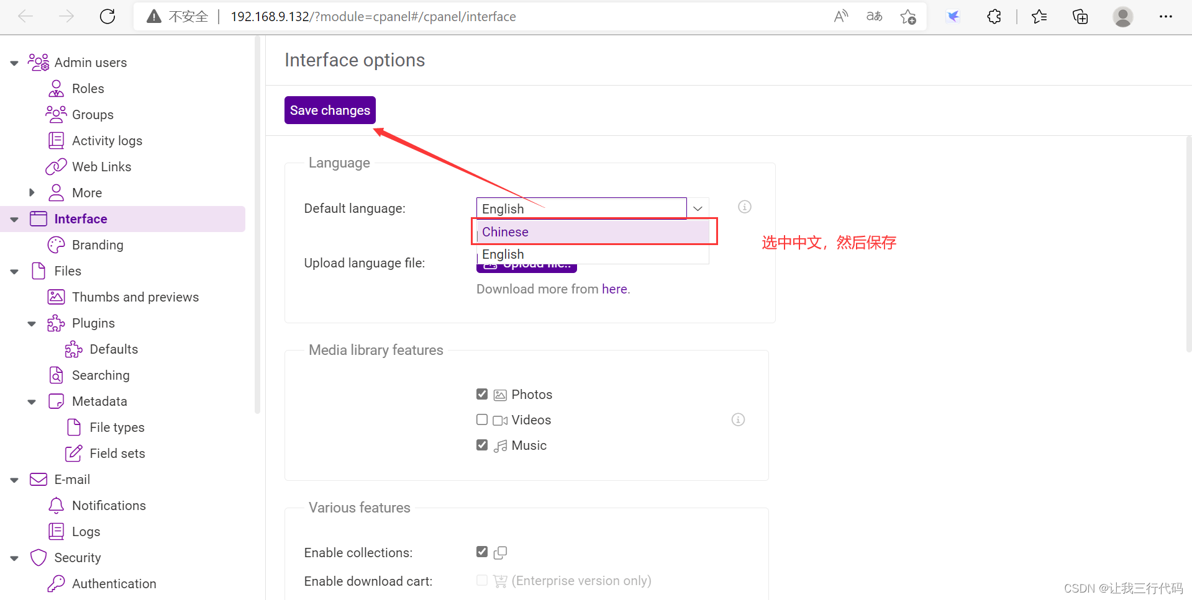Click the browser back arrow
This screenshot has height=600, width=1192.
(26, 17)
